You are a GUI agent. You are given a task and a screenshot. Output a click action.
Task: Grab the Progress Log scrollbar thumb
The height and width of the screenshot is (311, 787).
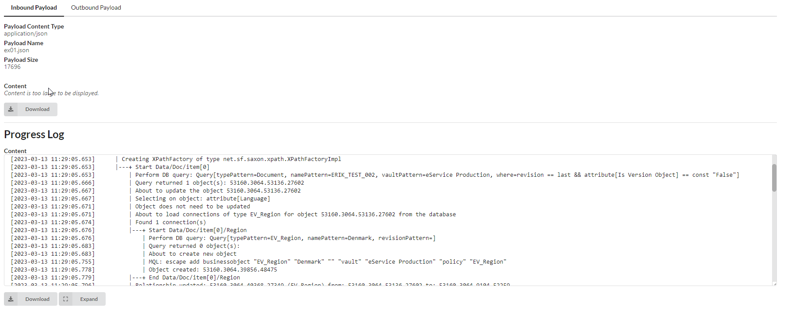[x=774, y=178]
